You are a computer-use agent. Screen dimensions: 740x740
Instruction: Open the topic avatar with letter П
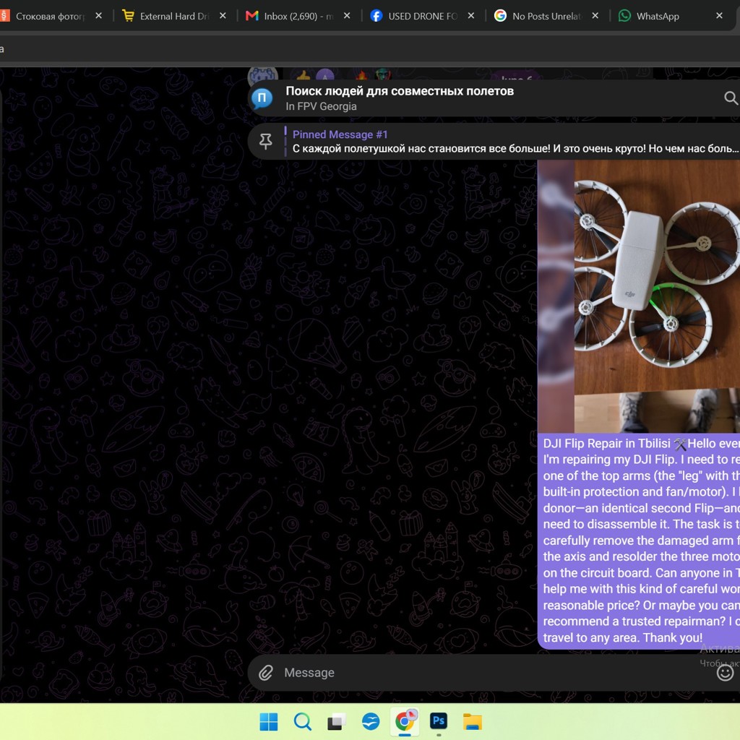pos(262,98)
